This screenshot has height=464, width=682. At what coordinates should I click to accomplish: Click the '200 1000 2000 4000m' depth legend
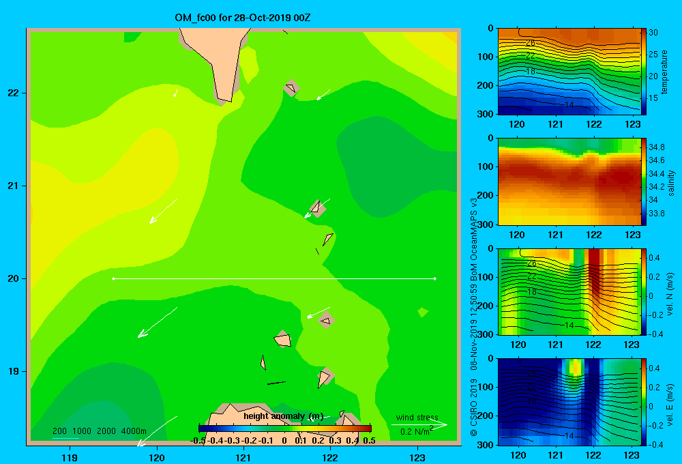pyautogui.click(x=99, y=431)
